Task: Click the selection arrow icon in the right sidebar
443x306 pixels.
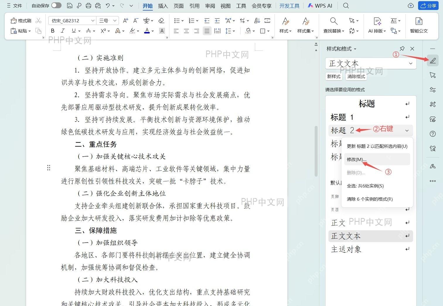Action: pos(433,75)
